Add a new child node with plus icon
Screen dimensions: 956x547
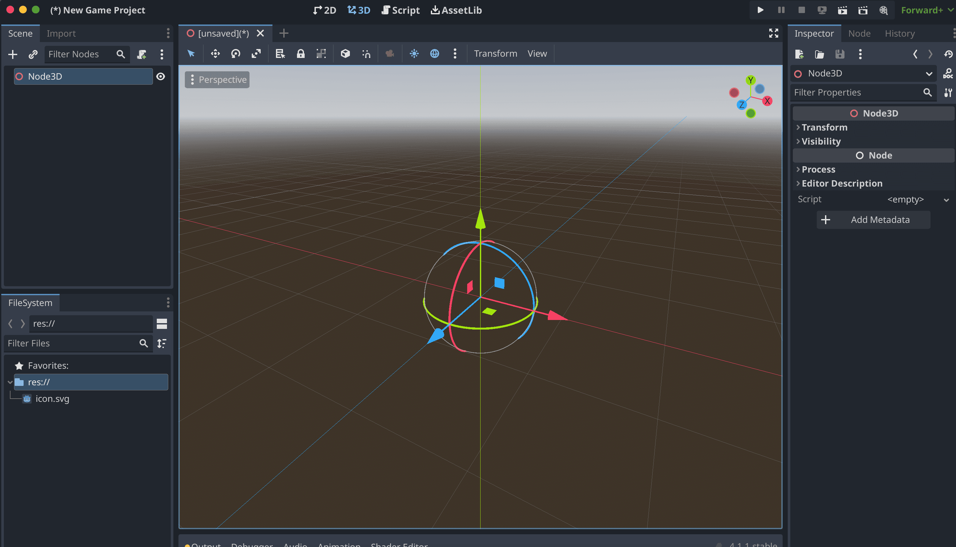13,54
